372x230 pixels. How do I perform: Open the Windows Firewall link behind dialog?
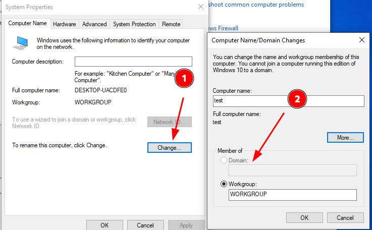click(223, 28)
